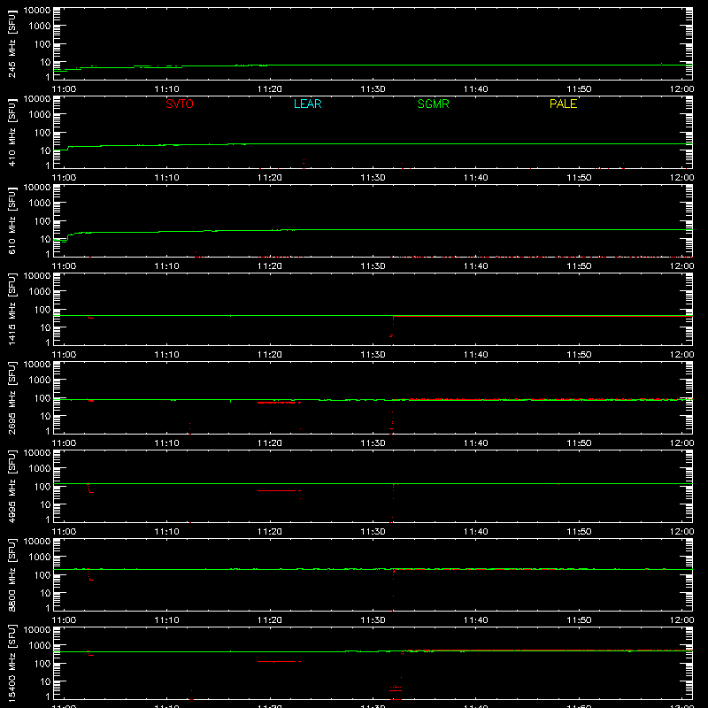Click the '10' tick of the 4995 MHz plot
The height and width of the screenshot is (708, 708).
coord(45,504)
